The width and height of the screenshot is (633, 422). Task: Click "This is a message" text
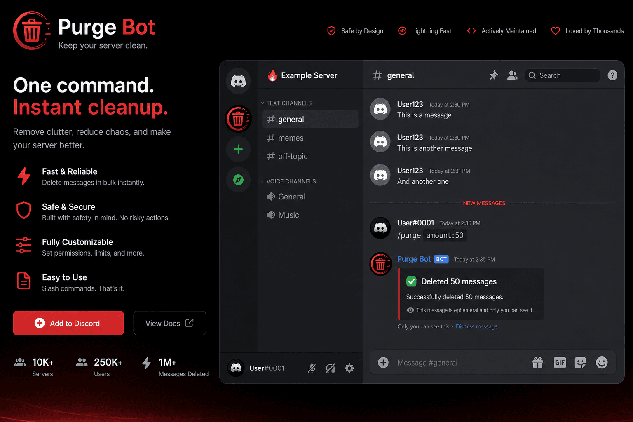tap(424, 115)
